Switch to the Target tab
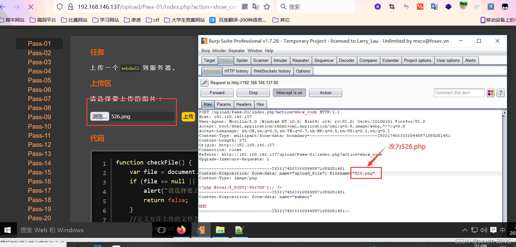 pos(210,60)
